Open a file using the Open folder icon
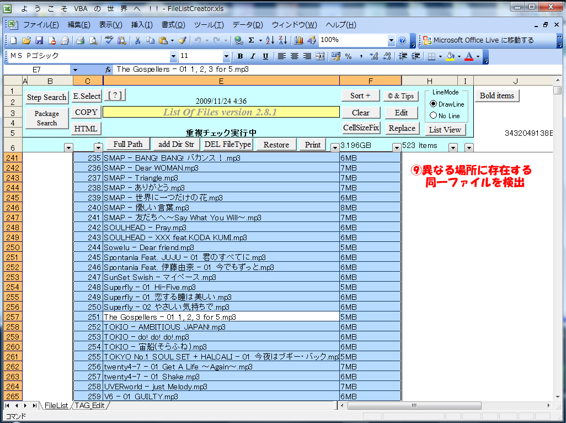566x423 pixels. point(26,40)
